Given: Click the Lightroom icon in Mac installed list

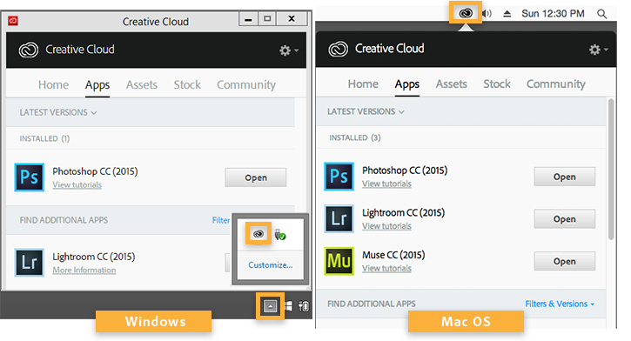Looking at the screenshot, I should coord(339,218).
